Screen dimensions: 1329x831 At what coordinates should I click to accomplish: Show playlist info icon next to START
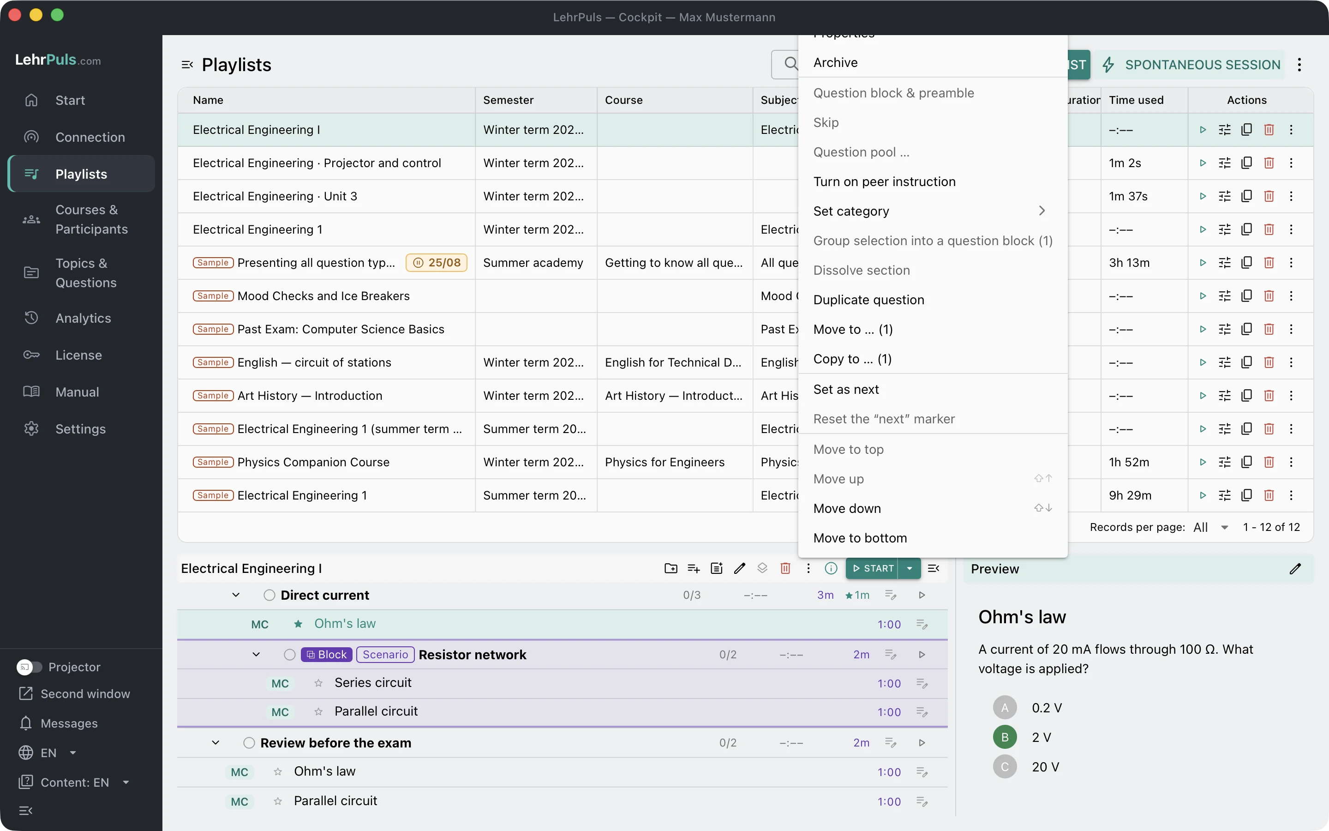coord(831,568)
